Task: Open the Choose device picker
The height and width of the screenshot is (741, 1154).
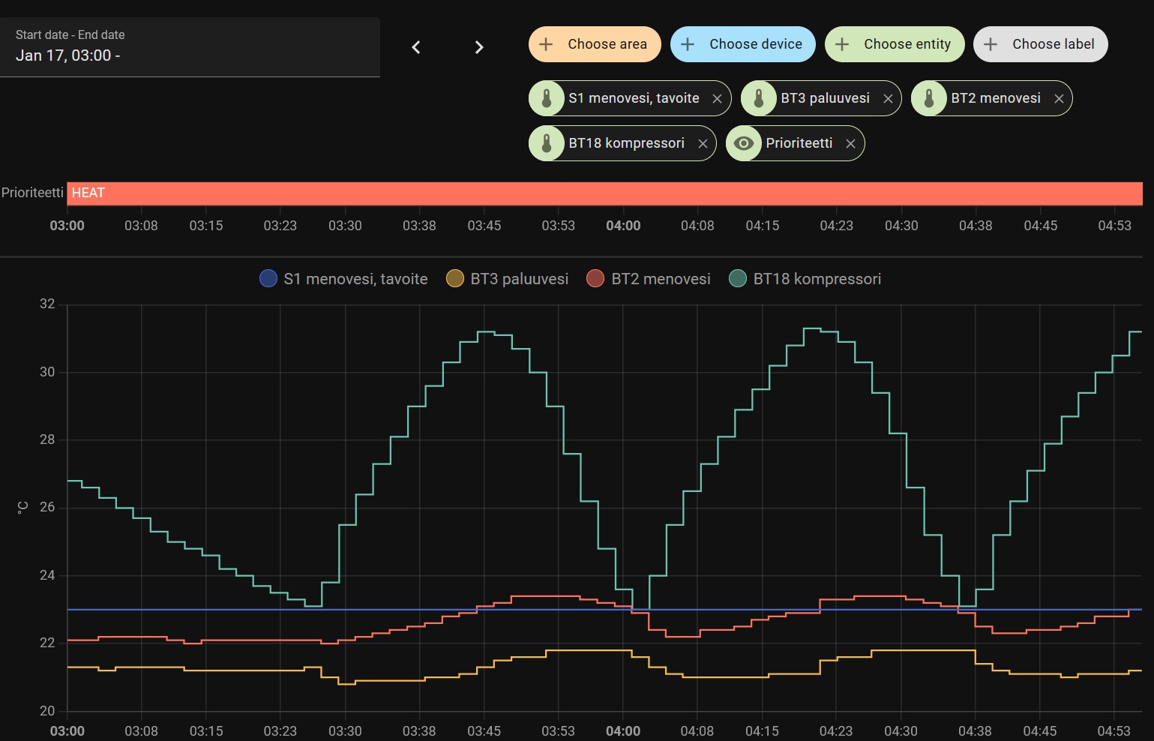Action: click(742, 44)
